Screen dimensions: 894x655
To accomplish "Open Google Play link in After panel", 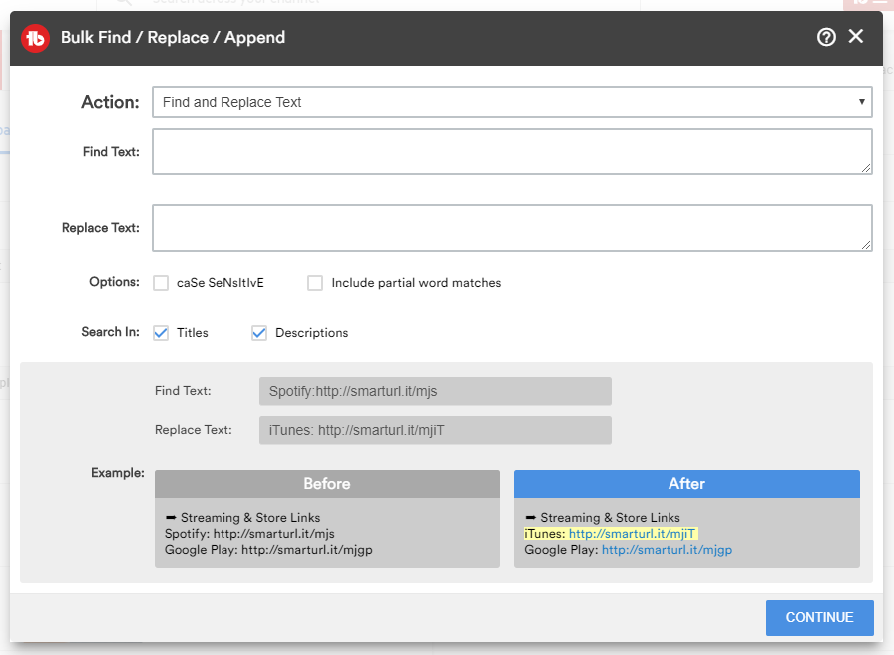I will point(667,550).
